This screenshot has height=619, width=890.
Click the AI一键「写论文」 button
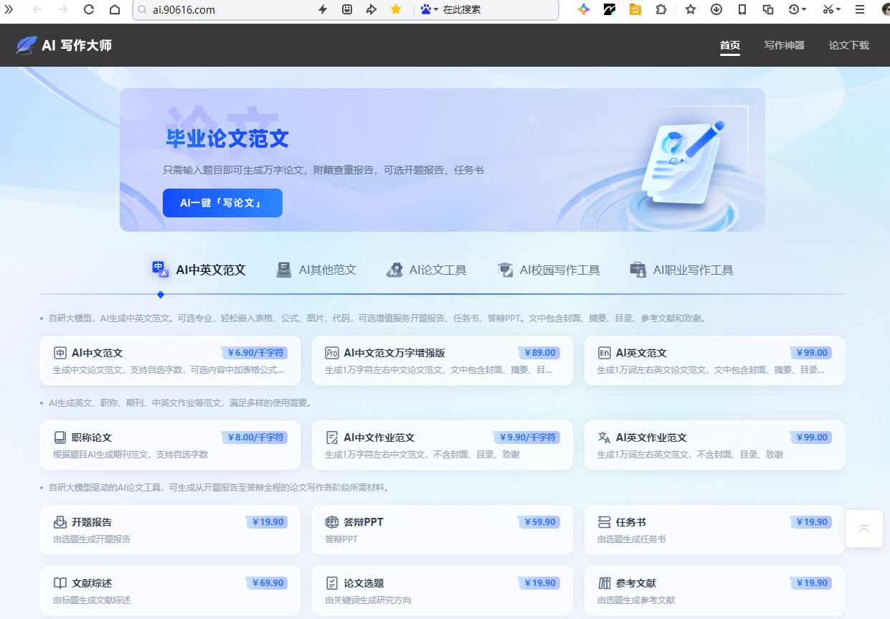tap(222, 203)
